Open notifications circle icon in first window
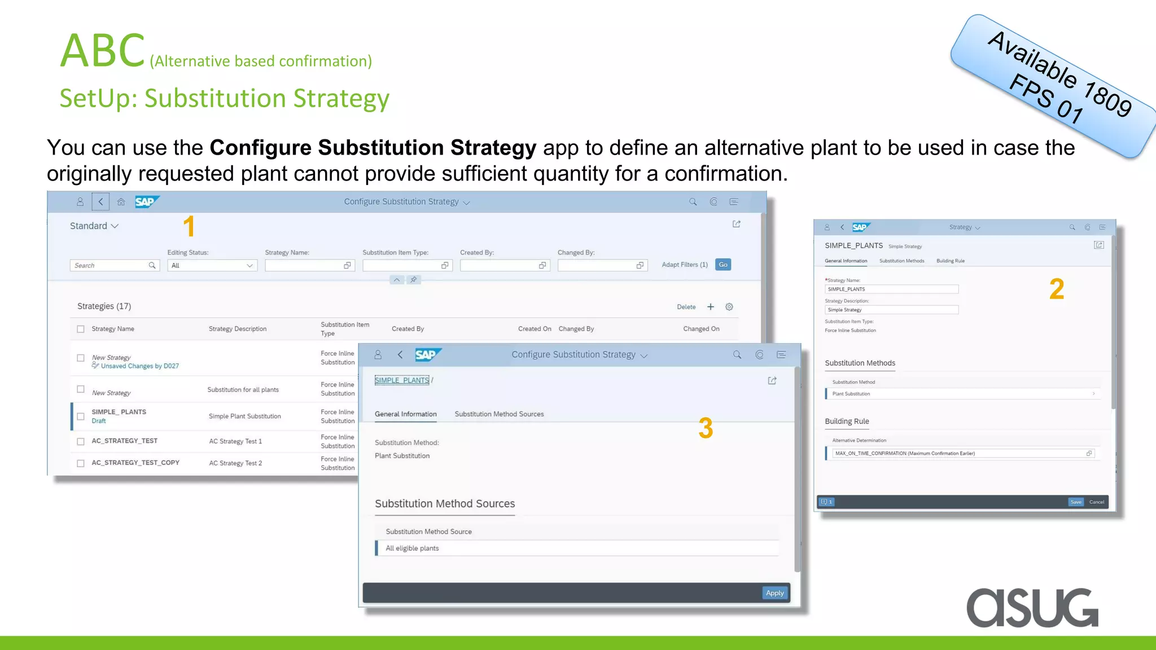This screenshot has height=650, width=1156. point(713,201)
